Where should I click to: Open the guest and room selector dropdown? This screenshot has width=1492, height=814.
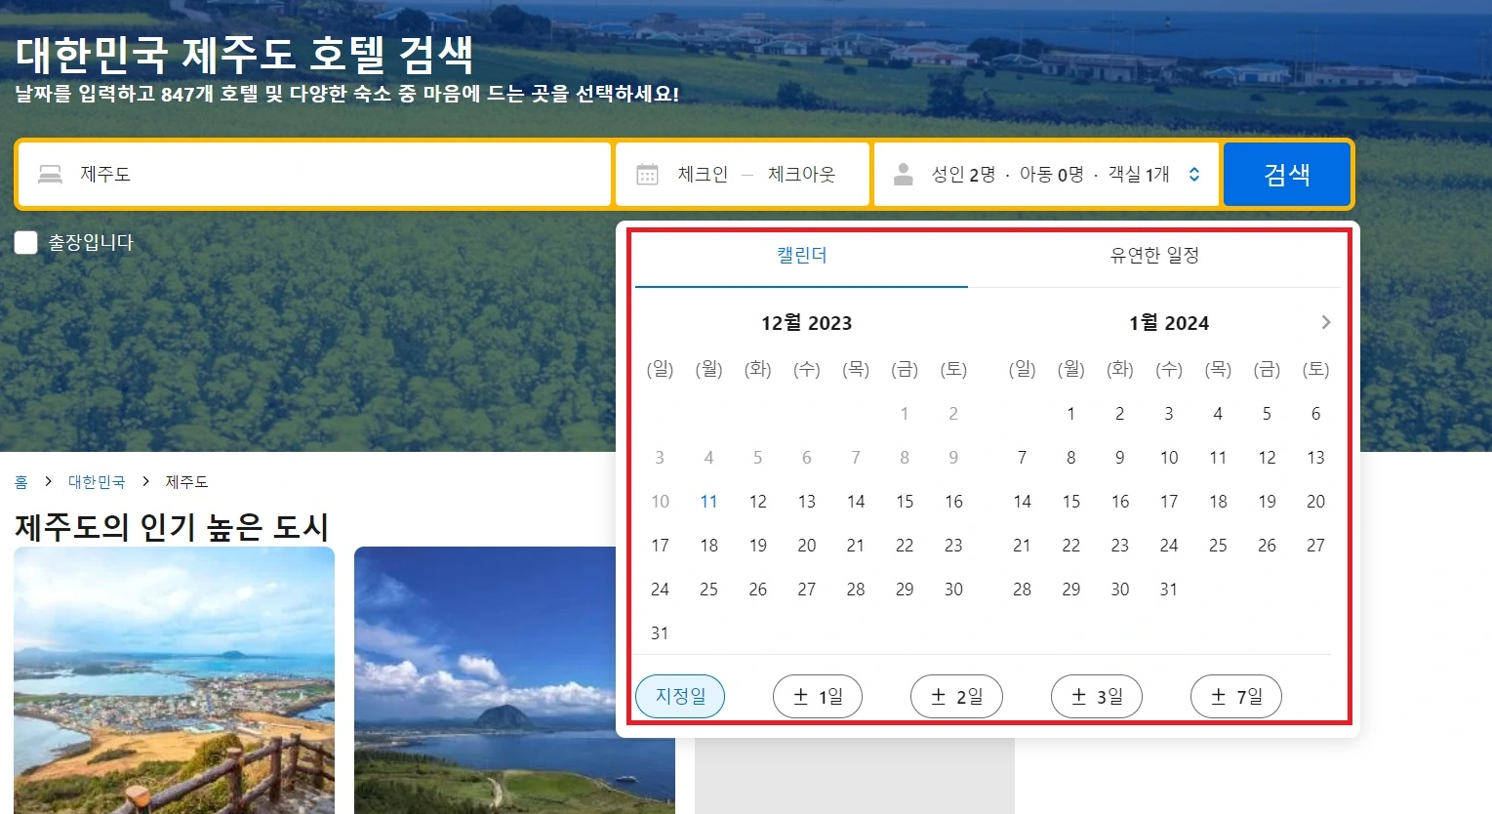tap(1046, 174)
